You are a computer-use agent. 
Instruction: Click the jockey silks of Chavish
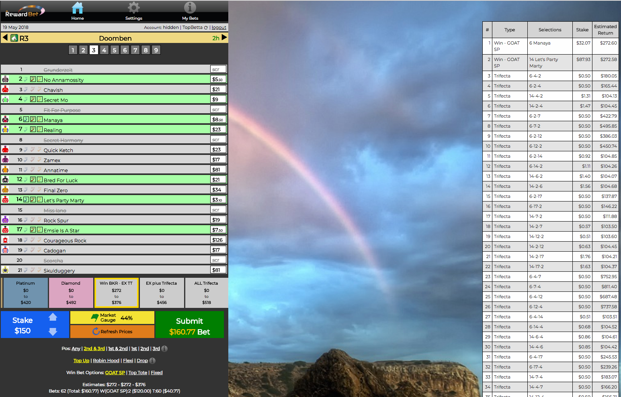point(5,89)
